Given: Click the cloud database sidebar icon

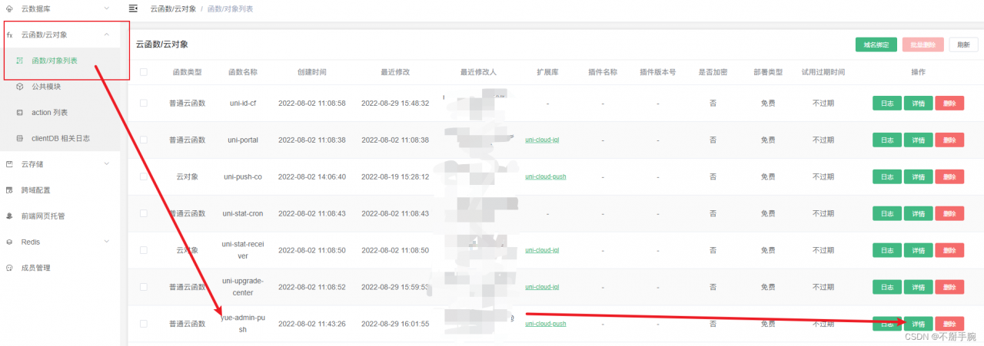Looking at the screenshot, I should pos(9,8).
